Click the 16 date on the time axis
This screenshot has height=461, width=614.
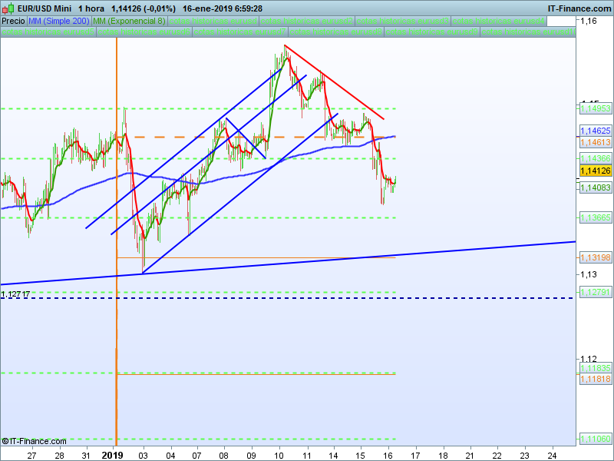pyautogui.click(x=388, y=456)
